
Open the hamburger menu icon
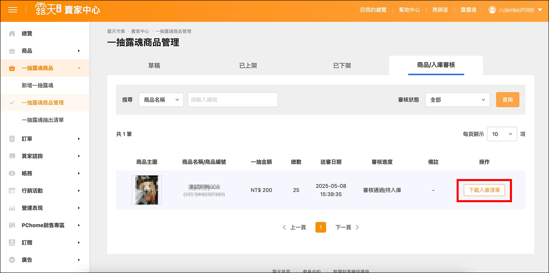[13, 10]
